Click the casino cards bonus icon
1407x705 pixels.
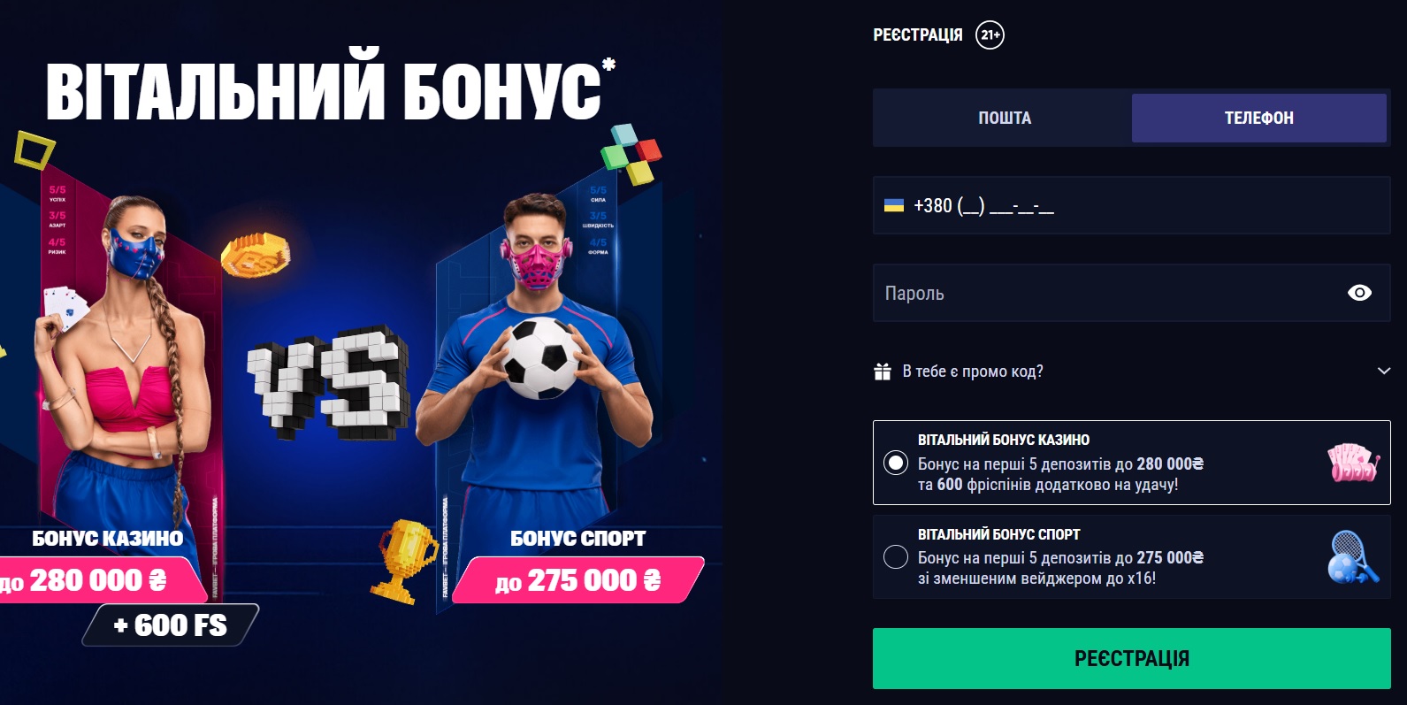(1353, 463)
